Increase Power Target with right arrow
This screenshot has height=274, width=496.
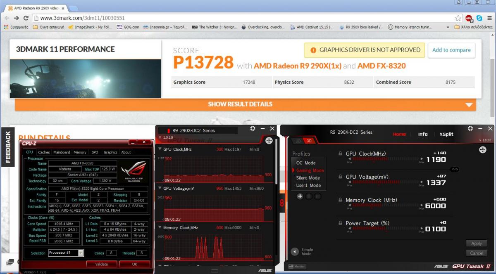[x=422, y=228]
